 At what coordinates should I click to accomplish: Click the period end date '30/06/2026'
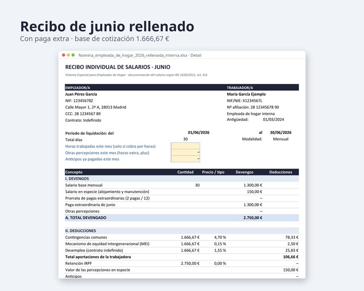point(281,132)
